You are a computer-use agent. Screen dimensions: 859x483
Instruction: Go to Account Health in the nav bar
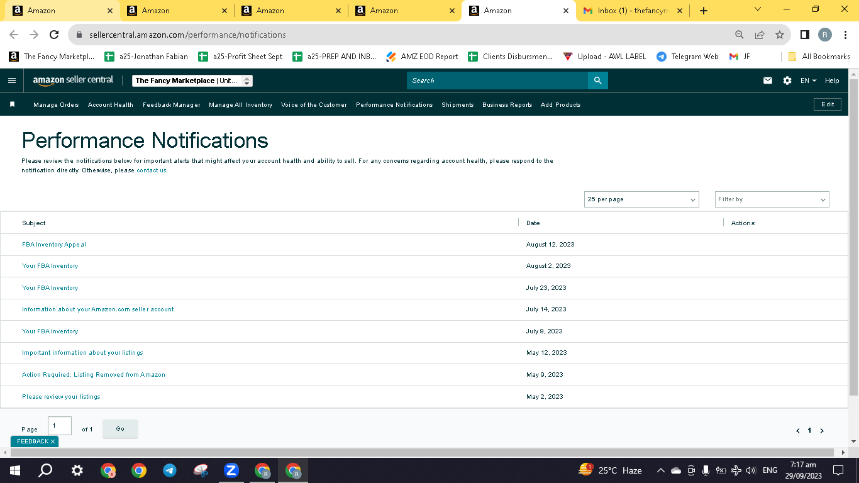111,105
